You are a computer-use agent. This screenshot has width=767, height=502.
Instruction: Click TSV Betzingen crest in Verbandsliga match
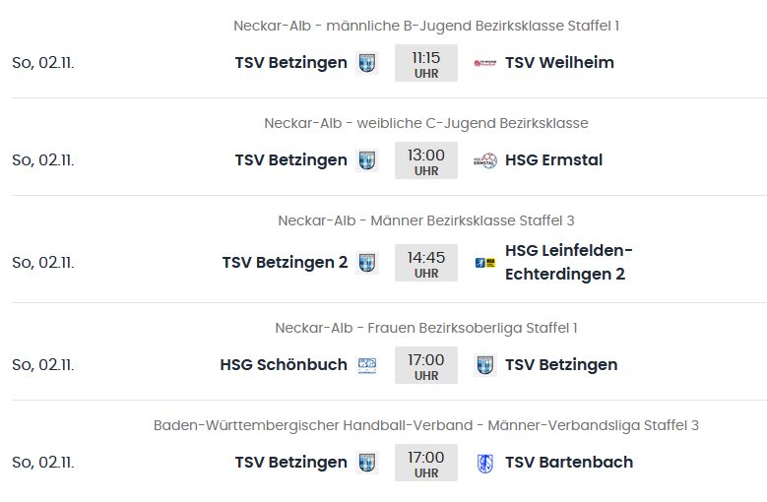pyautogui.click(x=367, y=463)
